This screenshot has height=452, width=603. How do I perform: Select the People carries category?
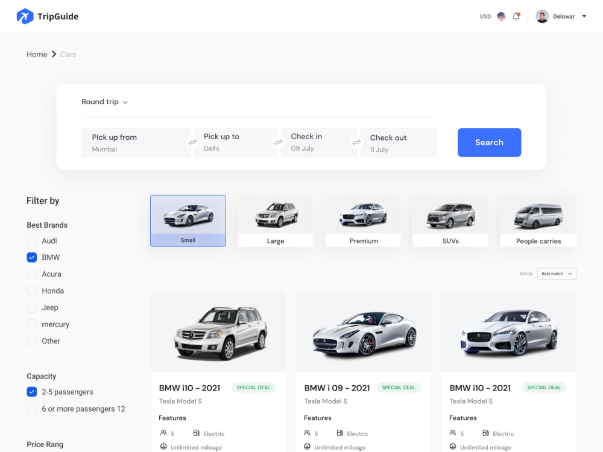[538, 221]
